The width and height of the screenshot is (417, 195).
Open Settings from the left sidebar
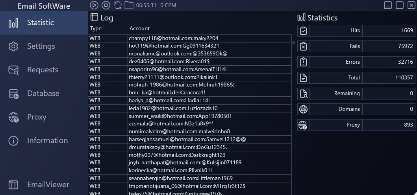[x=41, y=46]
